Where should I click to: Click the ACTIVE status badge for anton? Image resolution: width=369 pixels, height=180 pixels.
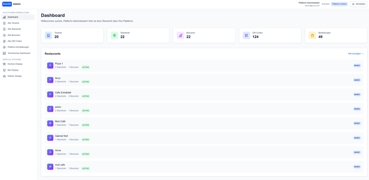point(85,111)
